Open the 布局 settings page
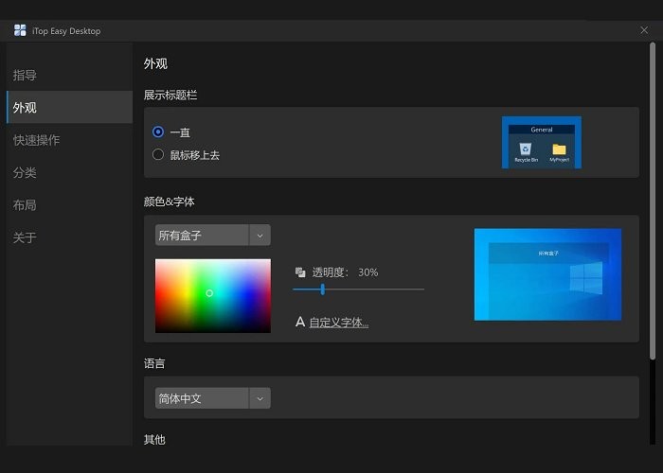663x473 pixels. point(26,205)
